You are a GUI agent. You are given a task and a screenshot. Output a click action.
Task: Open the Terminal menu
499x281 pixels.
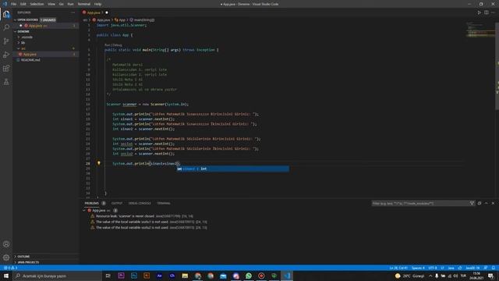[84, 4]
